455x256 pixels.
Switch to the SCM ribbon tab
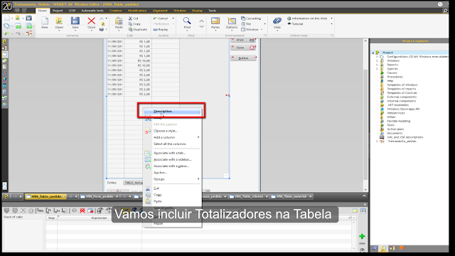[x=72, y=11]
